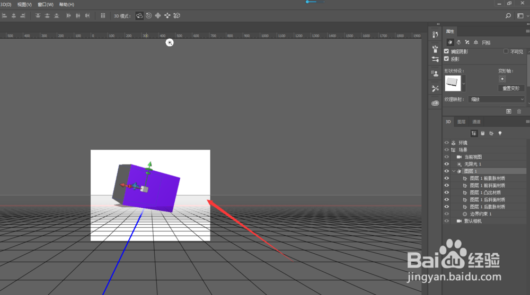Screen dimensions: 530x295
Task: Hide 图层 1 前斜面材质 eye icon
Action: point(446,186)
